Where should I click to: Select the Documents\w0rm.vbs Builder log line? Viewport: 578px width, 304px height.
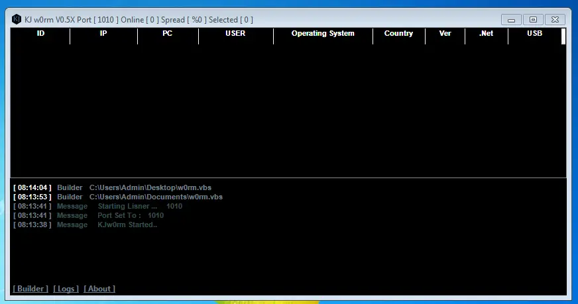(x=118, y=197)
